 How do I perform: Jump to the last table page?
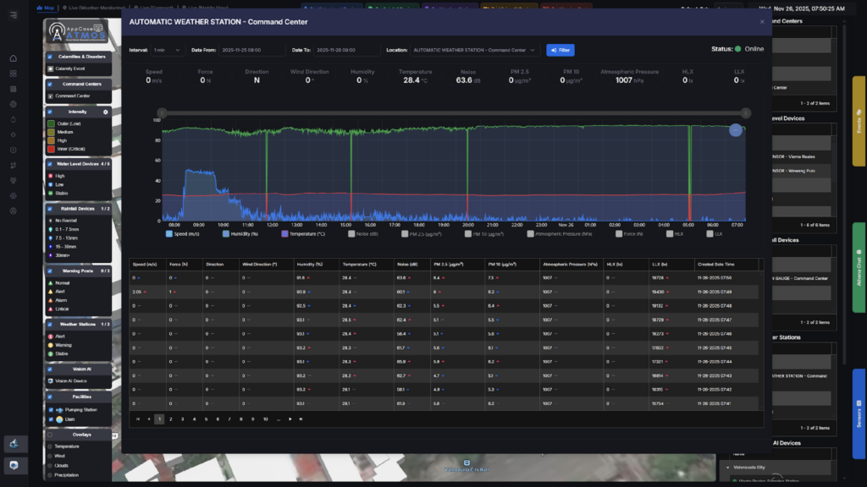point(301,419)
